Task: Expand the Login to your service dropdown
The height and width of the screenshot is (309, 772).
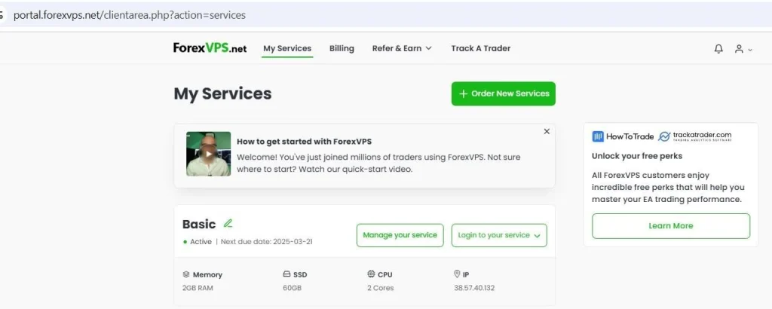Action: (x=498, y=235)
